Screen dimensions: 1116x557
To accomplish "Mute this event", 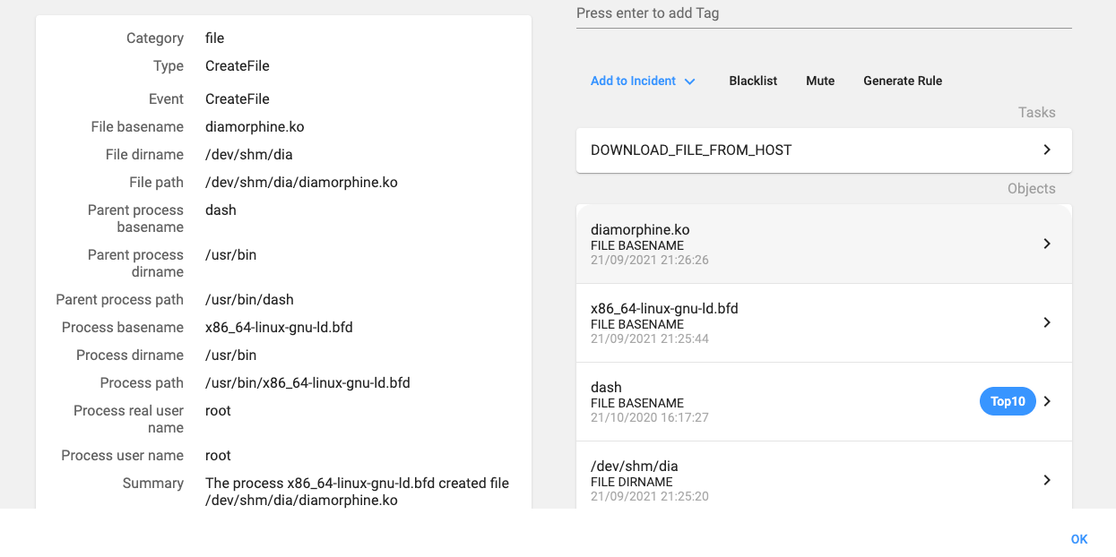I will (819, 81).
